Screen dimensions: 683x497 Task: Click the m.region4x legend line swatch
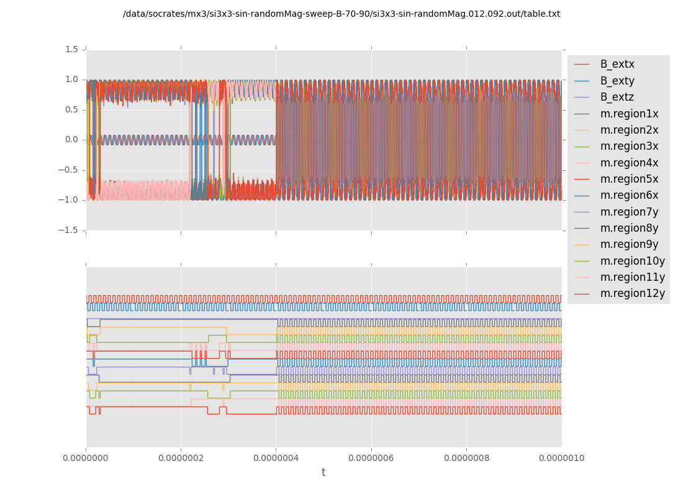coord(583,163)
